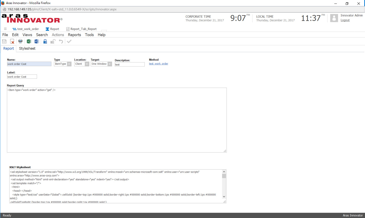Click inside the Report Query text area
Screen dimensions: 365x218
click(117, 120)
